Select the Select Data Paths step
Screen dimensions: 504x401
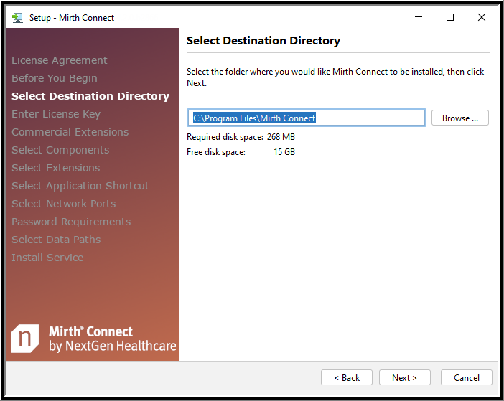tap(56, 240)
